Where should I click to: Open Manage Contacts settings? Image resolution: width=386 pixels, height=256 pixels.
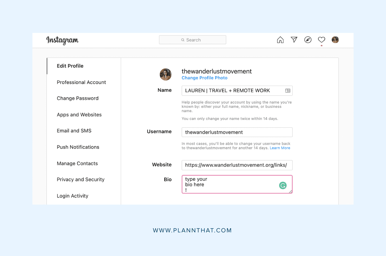tap(77, 164)
